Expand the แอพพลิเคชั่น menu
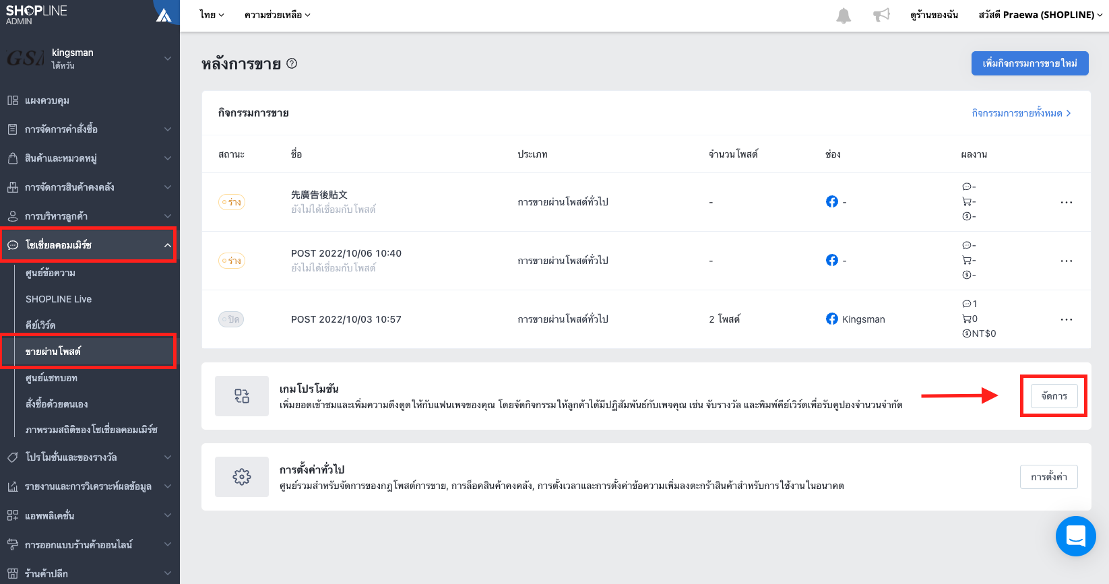Viewport: 1109px width, 584px height. [x=167, y=515]
